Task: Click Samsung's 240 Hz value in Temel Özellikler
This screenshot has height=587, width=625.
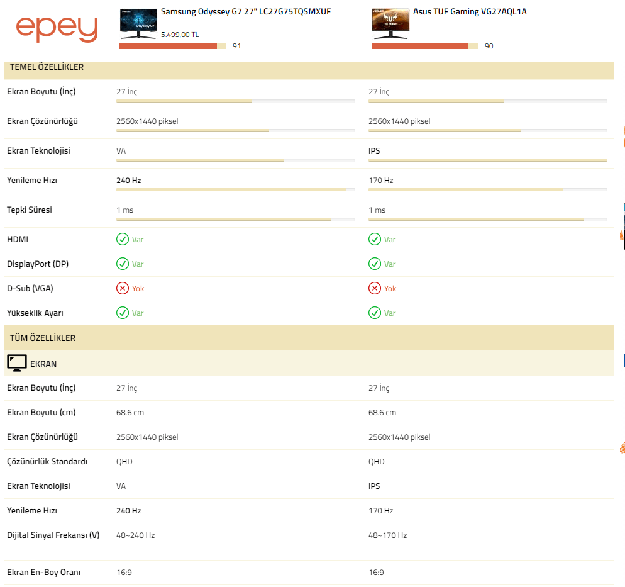Action: (129, 180)
